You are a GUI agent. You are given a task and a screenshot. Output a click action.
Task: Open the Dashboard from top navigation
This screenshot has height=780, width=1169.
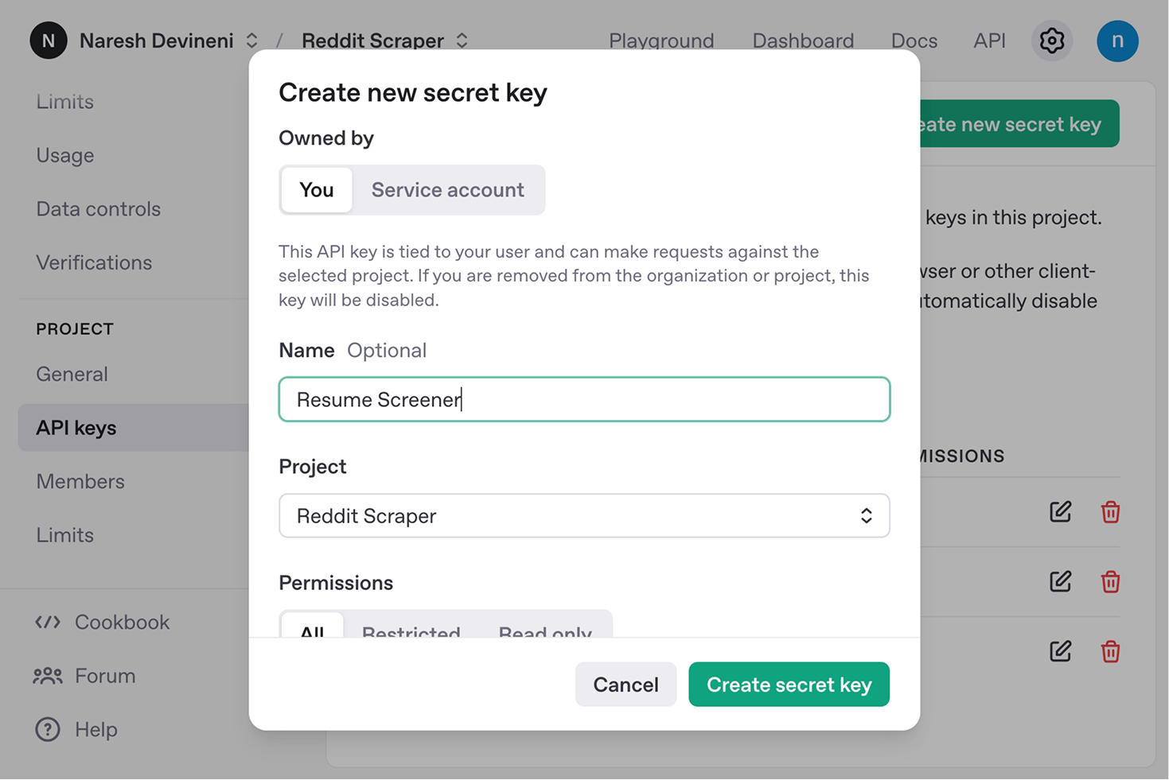click(803, 41)
